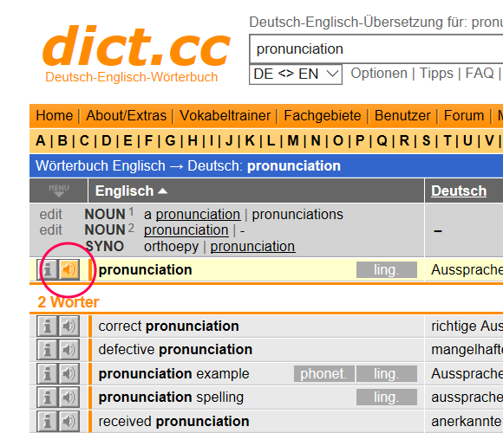Open the Tipps link

click(436, 74)
